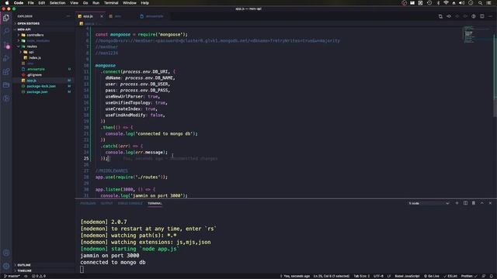
Task: Open the Explorer view in the activity bar
Action: pos(6,18)
